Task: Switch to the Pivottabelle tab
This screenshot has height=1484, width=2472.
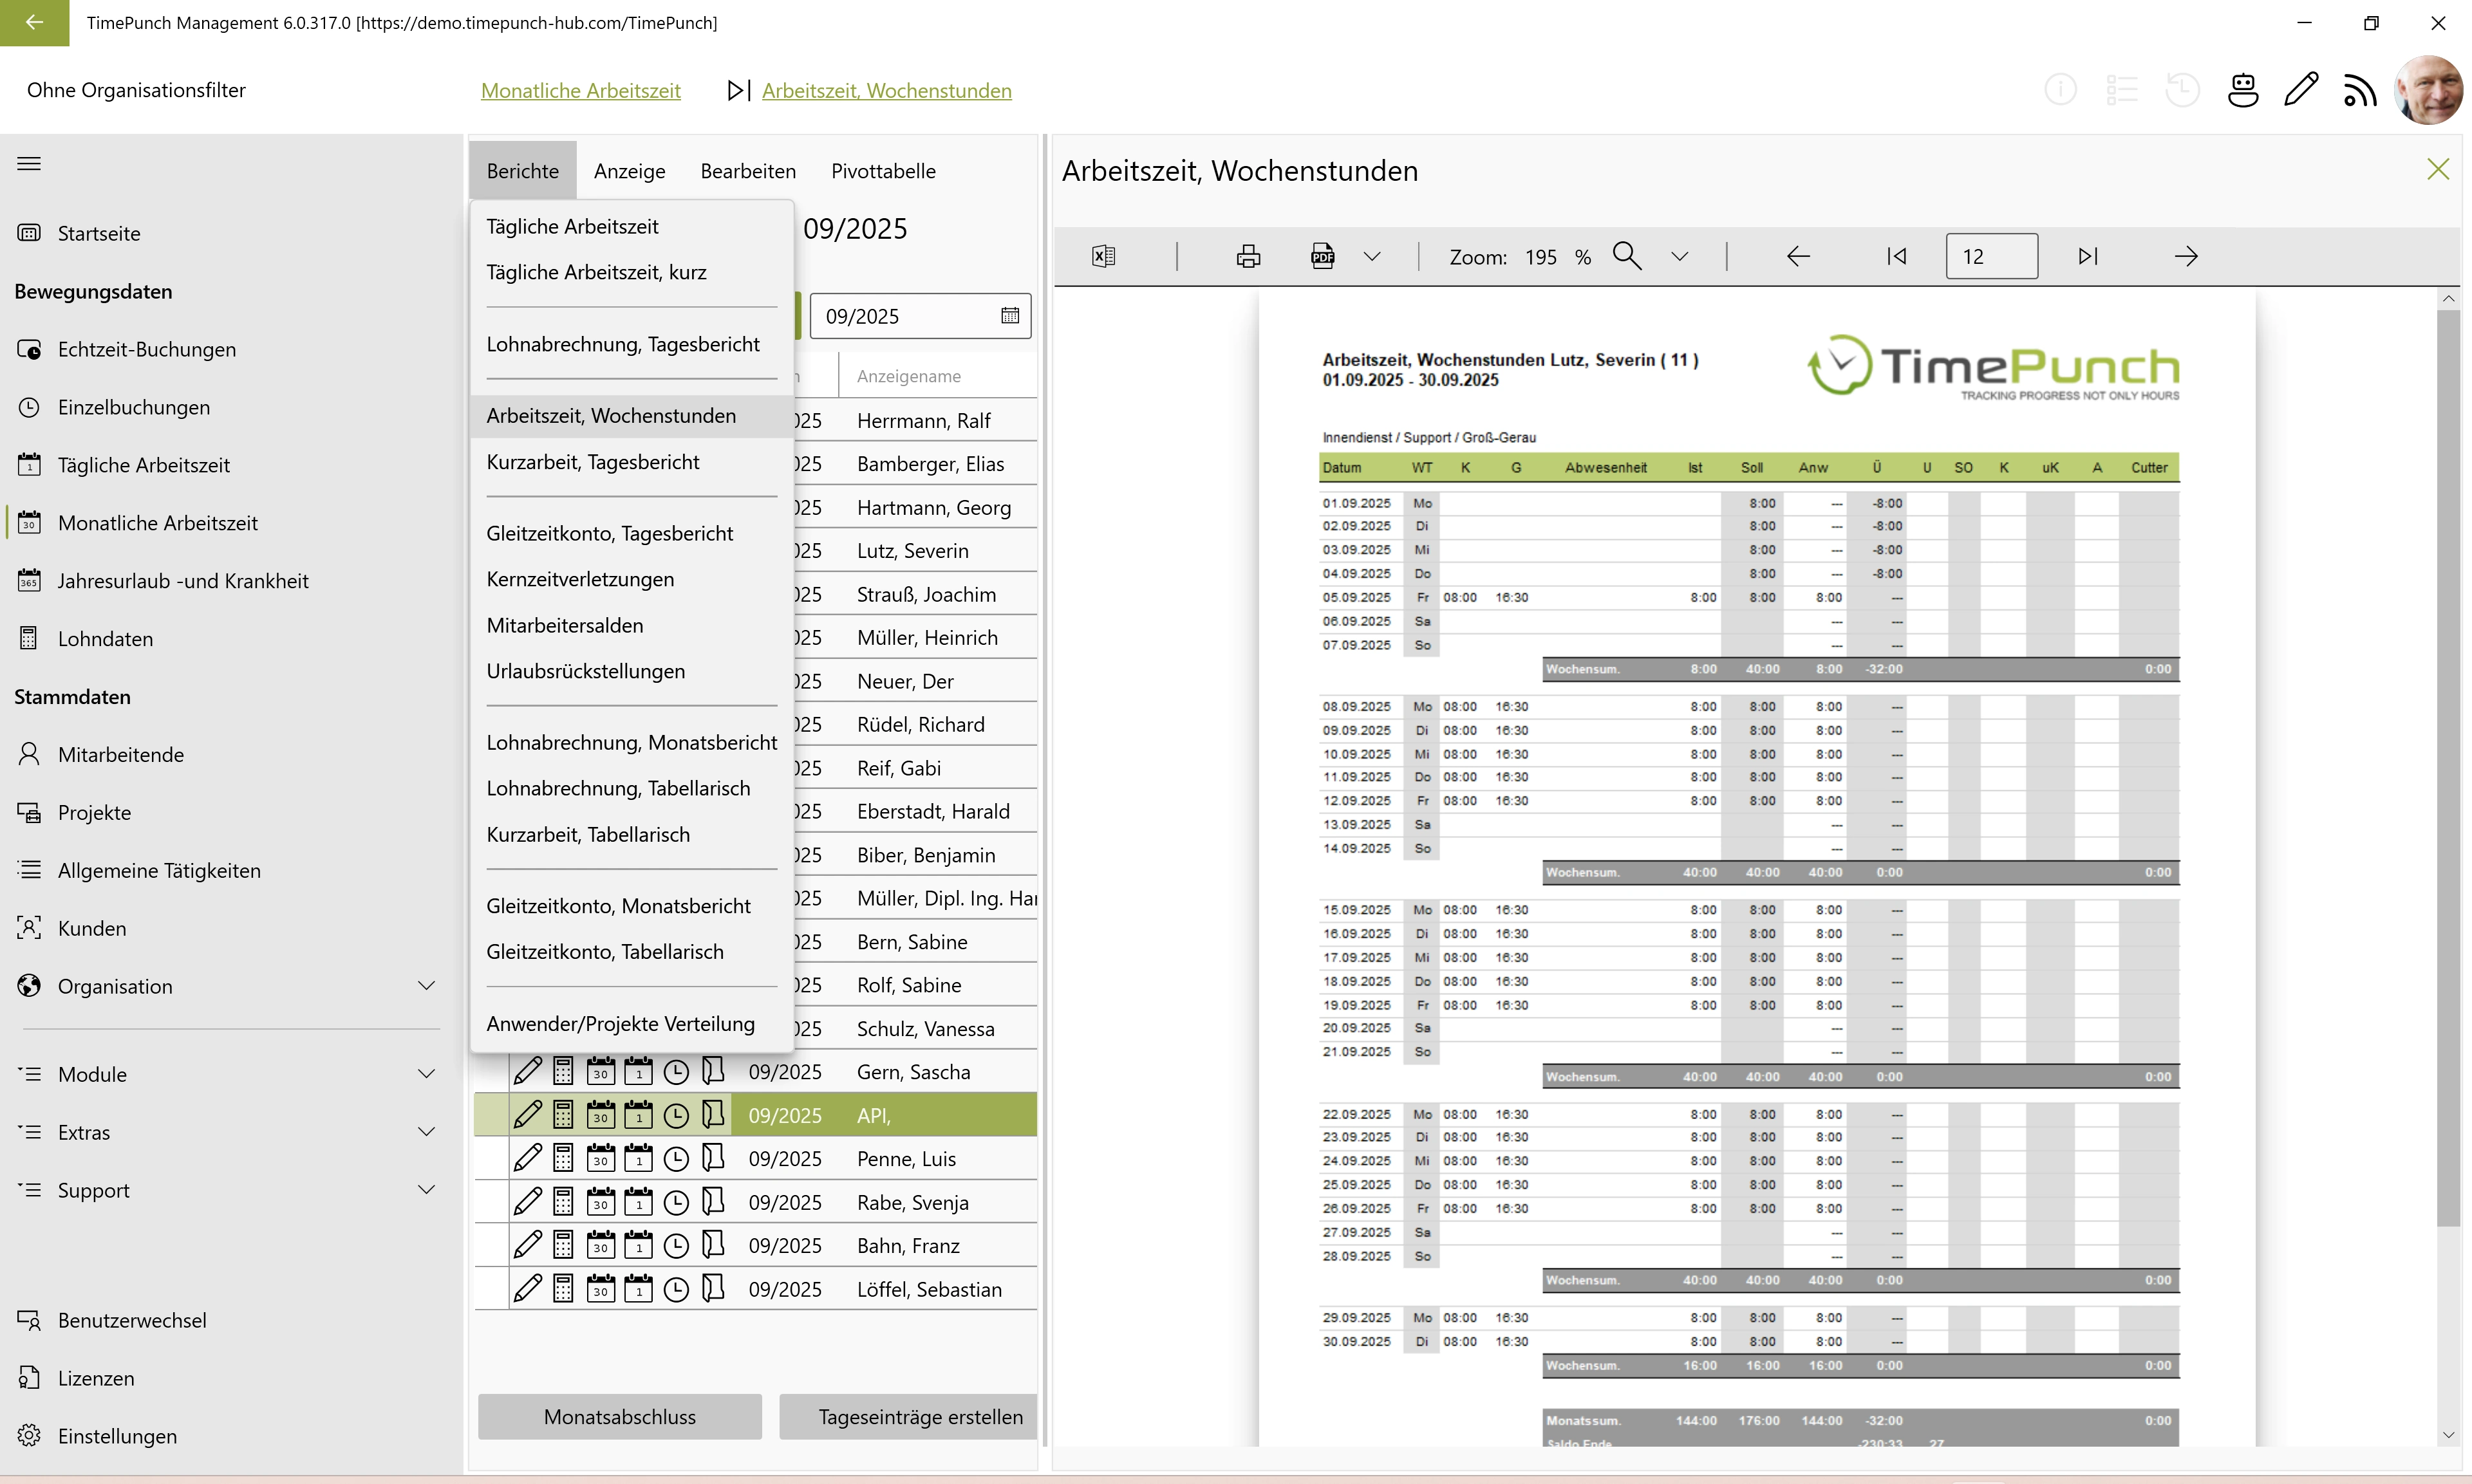Action: pos(883,171)
